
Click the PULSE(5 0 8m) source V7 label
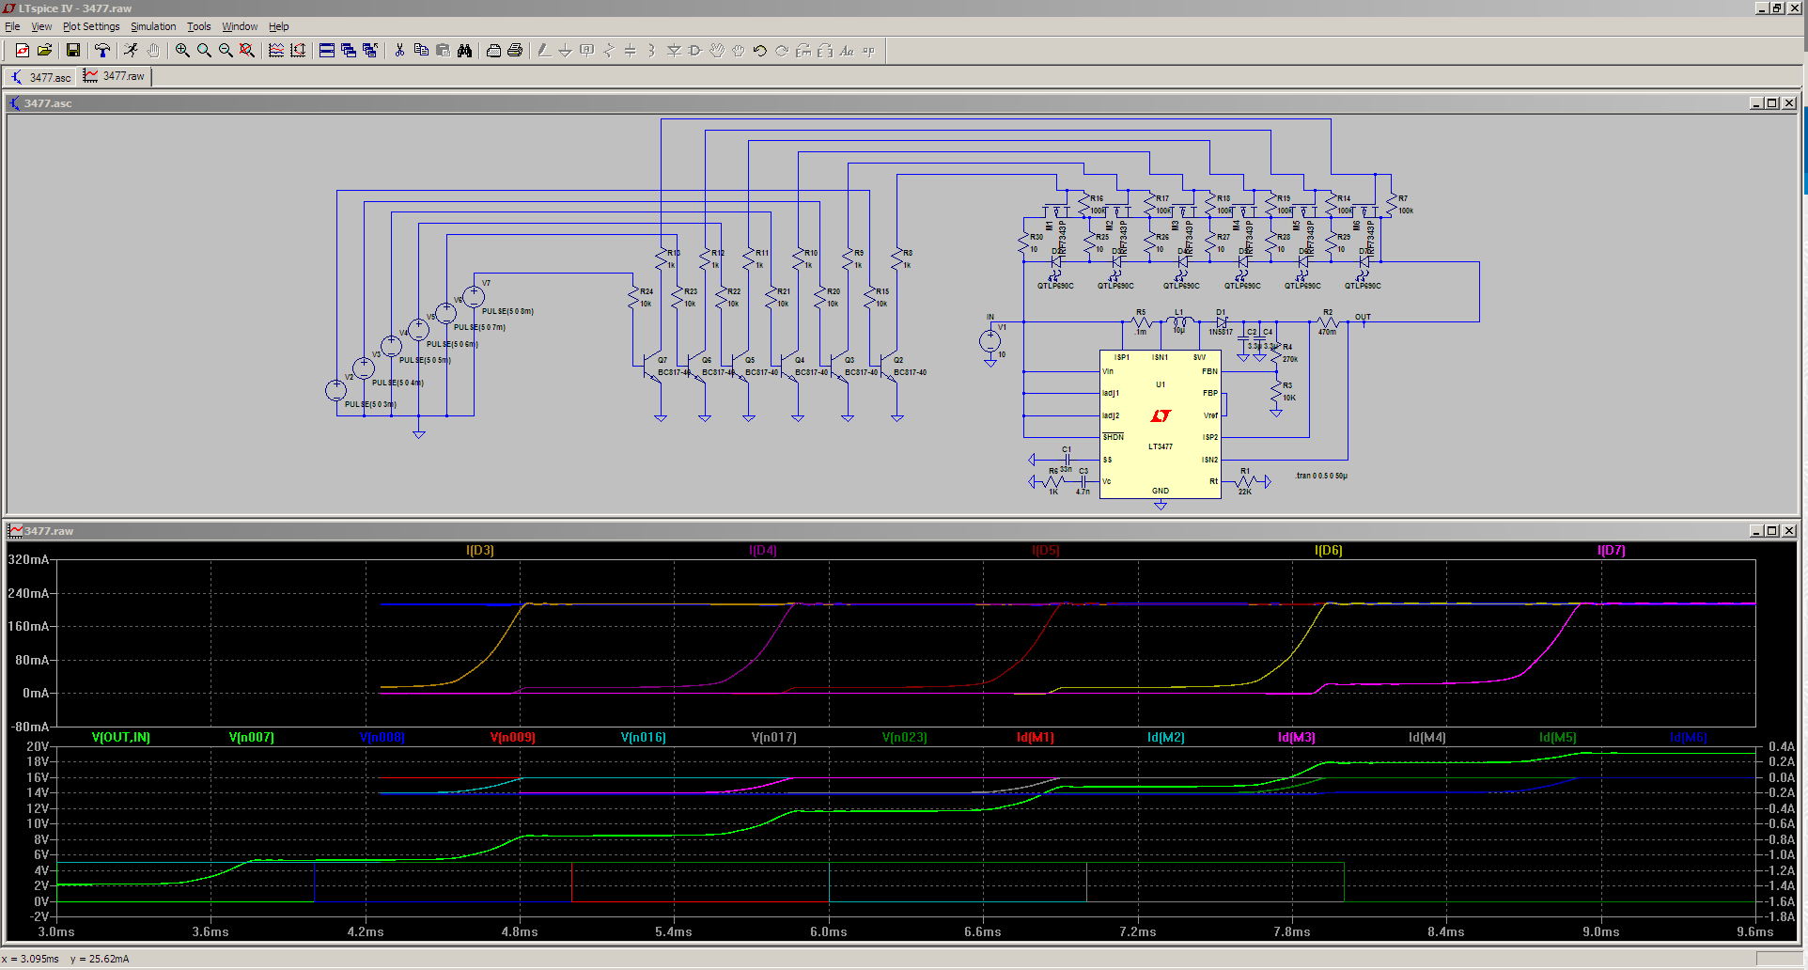pos(507,311)
